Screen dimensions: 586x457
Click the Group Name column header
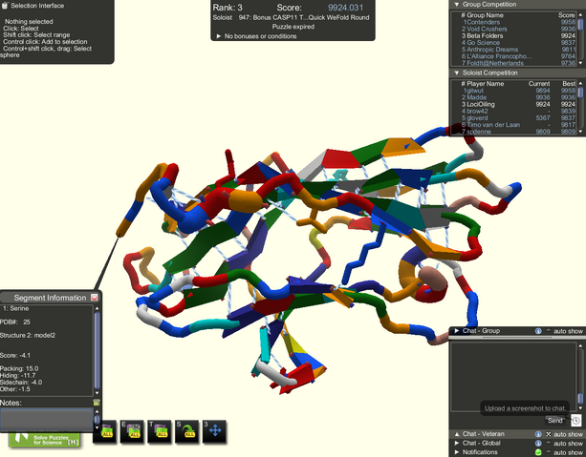pos(485,15)
